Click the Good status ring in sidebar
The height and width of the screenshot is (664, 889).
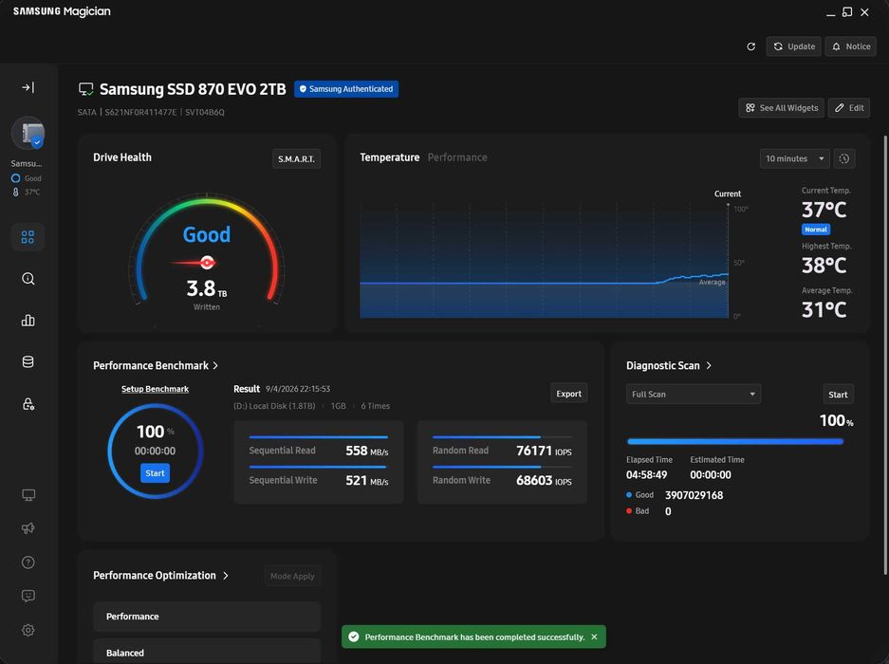coord(15,178)
